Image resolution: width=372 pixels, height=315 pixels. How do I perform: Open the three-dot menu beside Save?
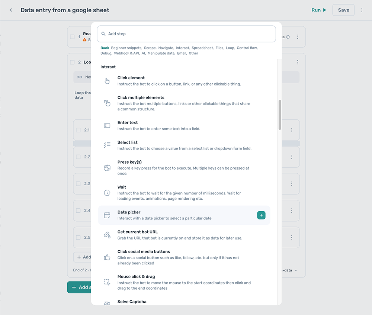[362, 10]
